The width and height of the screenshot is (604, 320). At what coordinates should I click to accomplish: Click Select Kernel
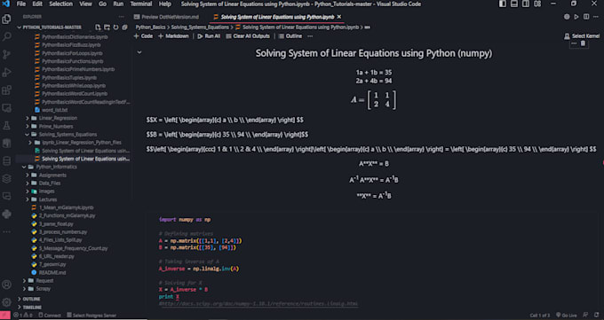582,36
